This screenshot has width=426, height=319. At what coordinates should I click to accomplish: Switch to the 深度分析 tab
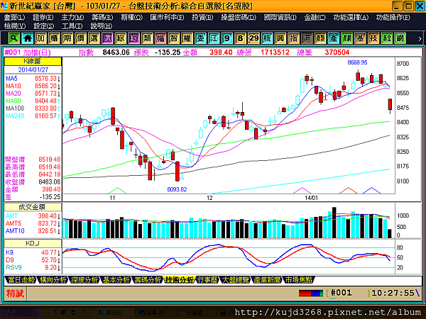[x=84, y=280]
